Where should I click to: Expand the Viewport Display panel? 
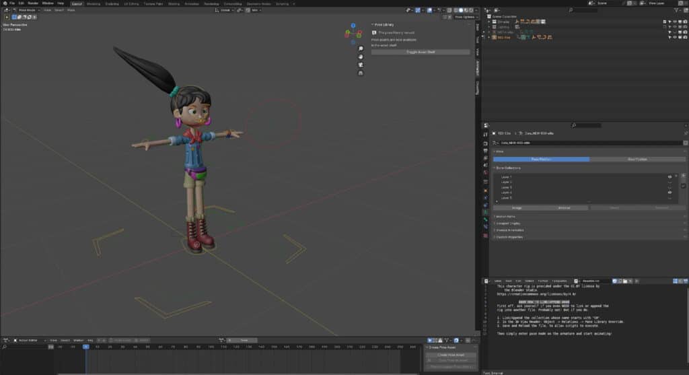(x=507, y=224)
